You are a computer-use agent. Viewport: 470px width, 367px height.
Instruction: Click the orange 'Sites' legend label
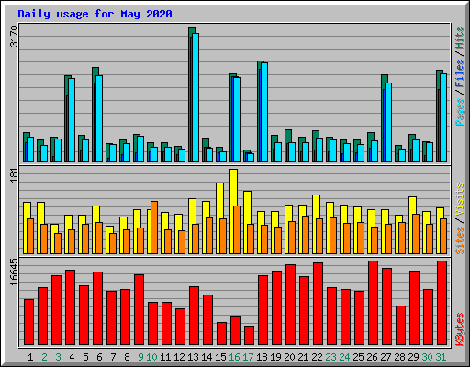point(460,240)
